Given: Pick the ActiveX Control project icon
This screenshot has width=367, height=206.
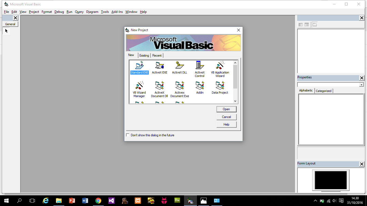Looking at the screenshot, I should click(x=200, y=69).
